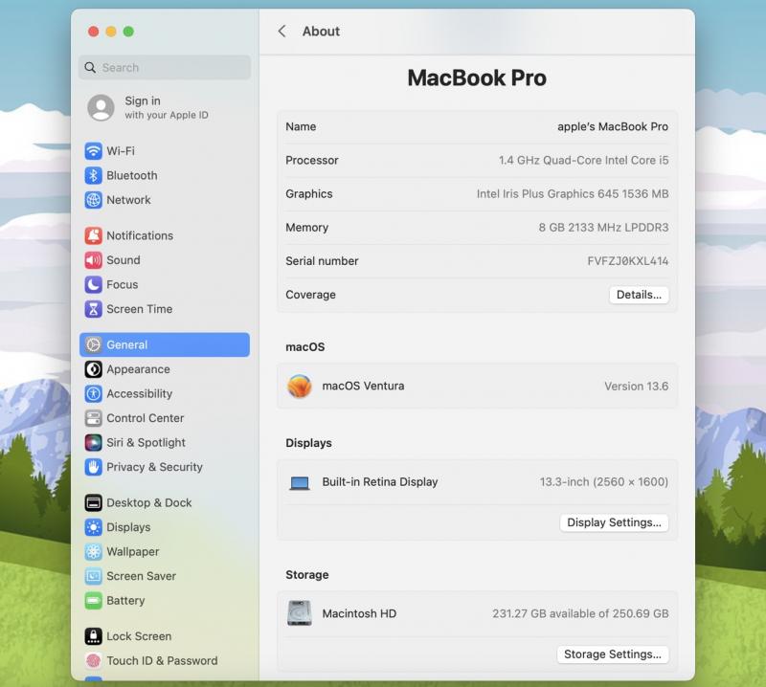Image resolution: width=766 pixels, height=687 pixels.
Task: Click the Wi-Fi icon in sidebar
Action: pos(93,151)
